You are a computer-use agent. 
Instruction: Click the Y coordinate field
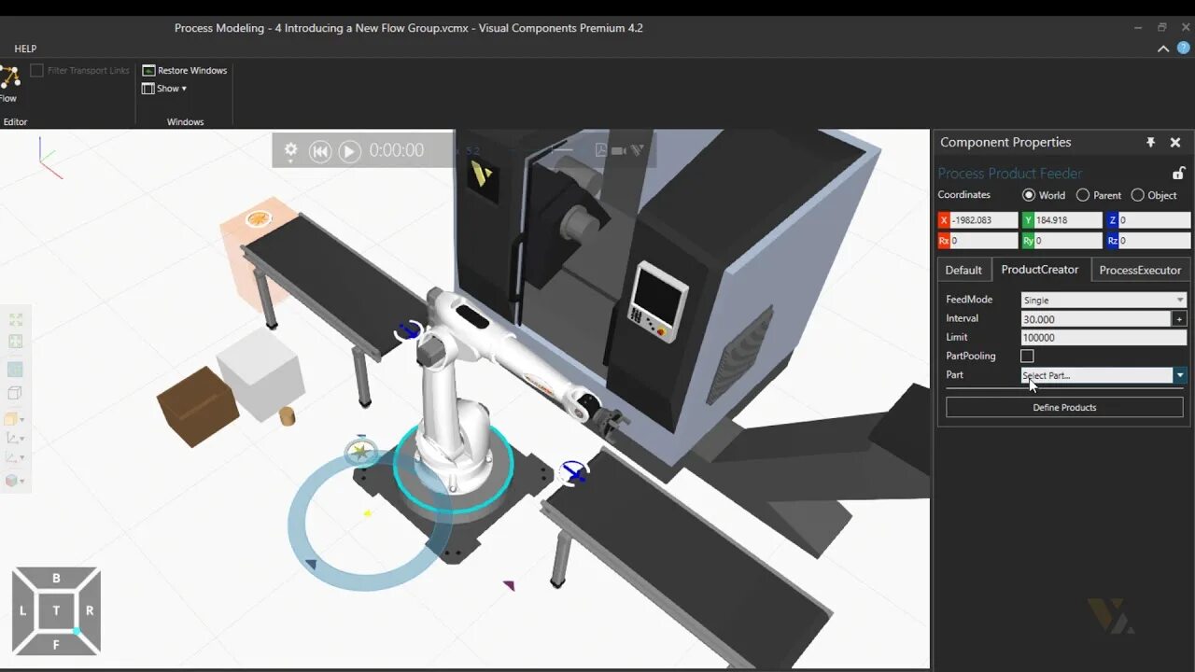click(1068, 220)
